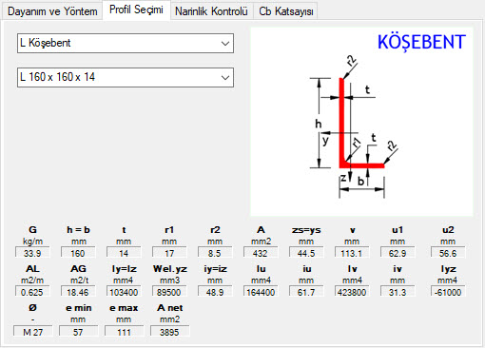Click the Iy=Iz field showing 103400
Image resolution: width=485 pixels, height=348 pixels.
(124, 292)
